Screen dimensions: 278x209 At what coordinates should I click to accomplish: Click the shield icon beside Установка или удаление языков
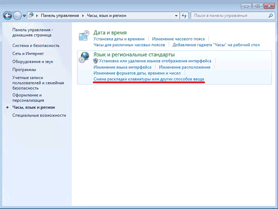[x=96, y=61]
